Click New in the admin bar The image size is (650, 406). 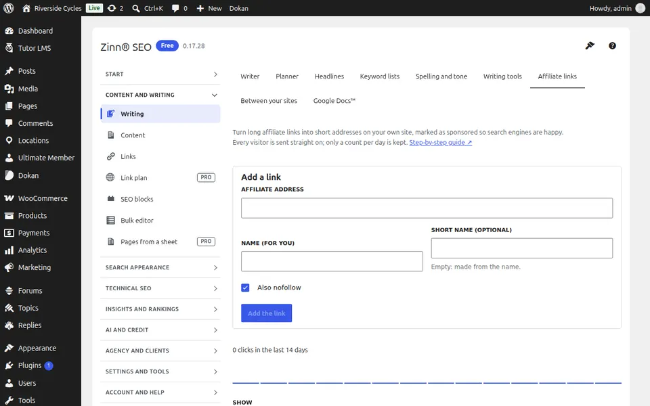[209, 8]
